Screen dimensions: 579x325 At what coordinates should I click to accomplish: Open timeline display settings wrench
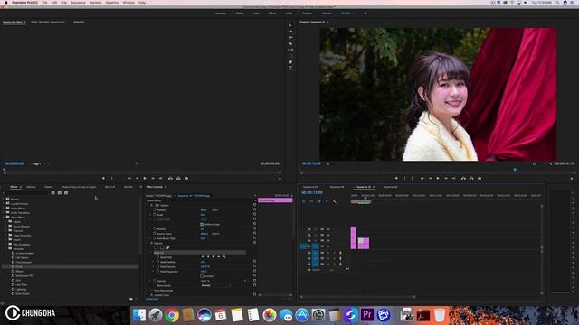335,201
